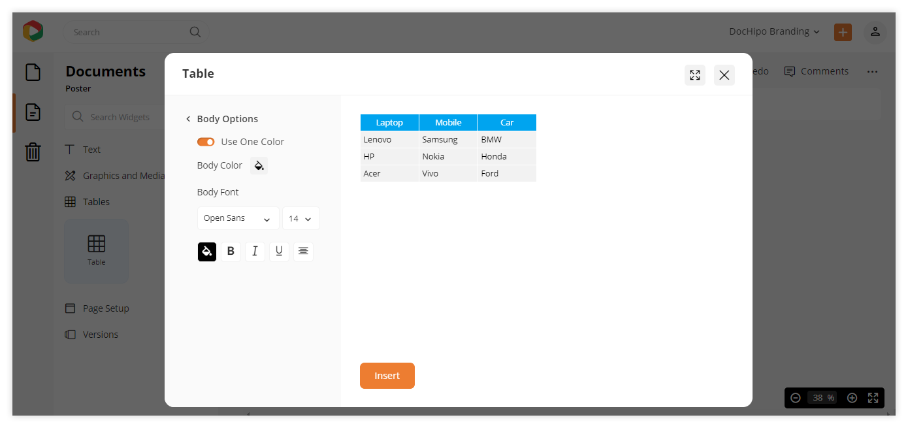908x428 pixels.
Task: Toggle underline for body font
Action: [279, 252]
